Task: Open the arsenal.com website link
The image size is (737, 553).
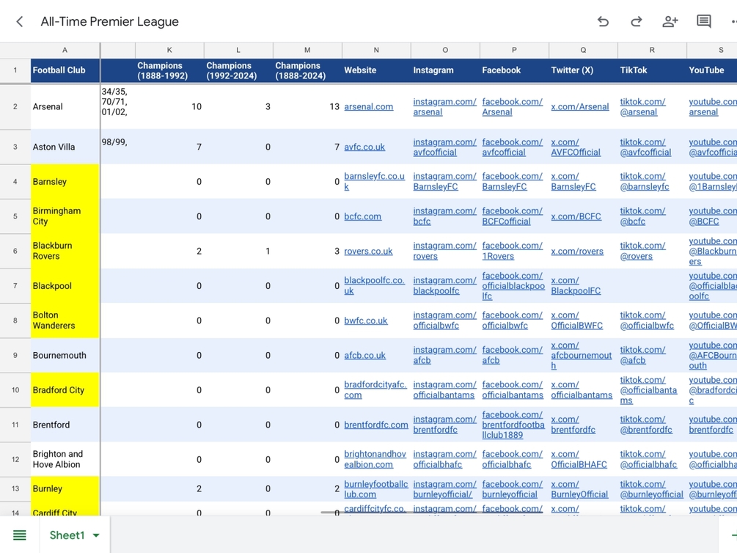Action: point(368,107)
